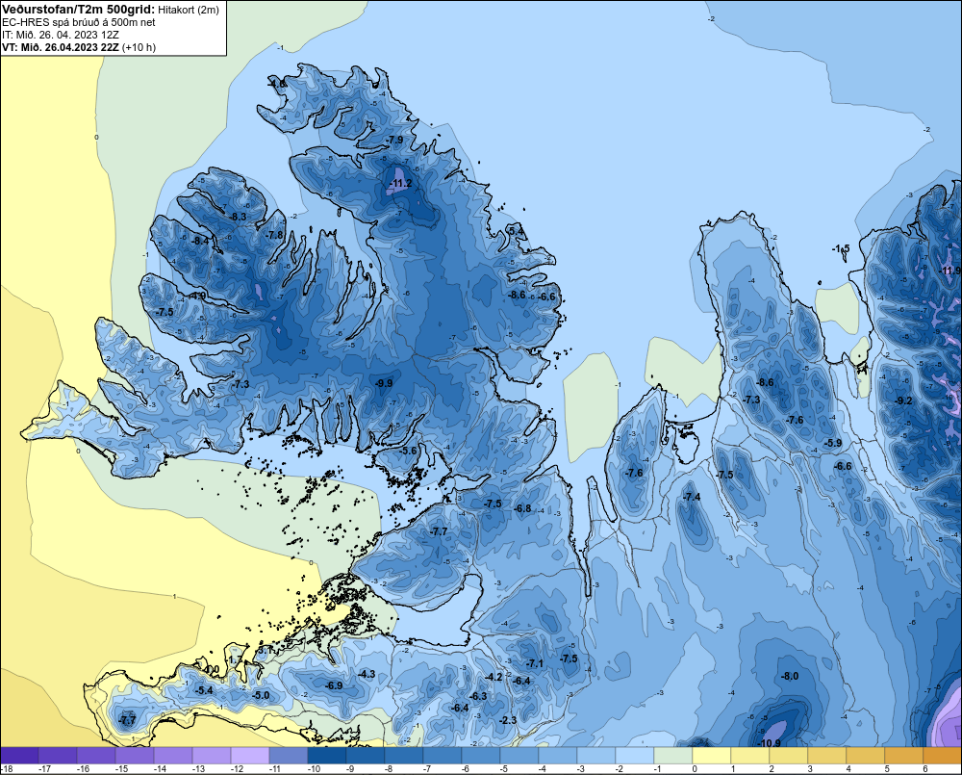Click the -7.4 temperature value
962x775 pixels.
692,497
